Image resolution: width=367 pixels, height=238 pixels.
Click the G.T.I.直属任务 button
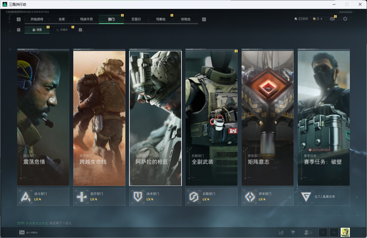click(x=324, y=197)
